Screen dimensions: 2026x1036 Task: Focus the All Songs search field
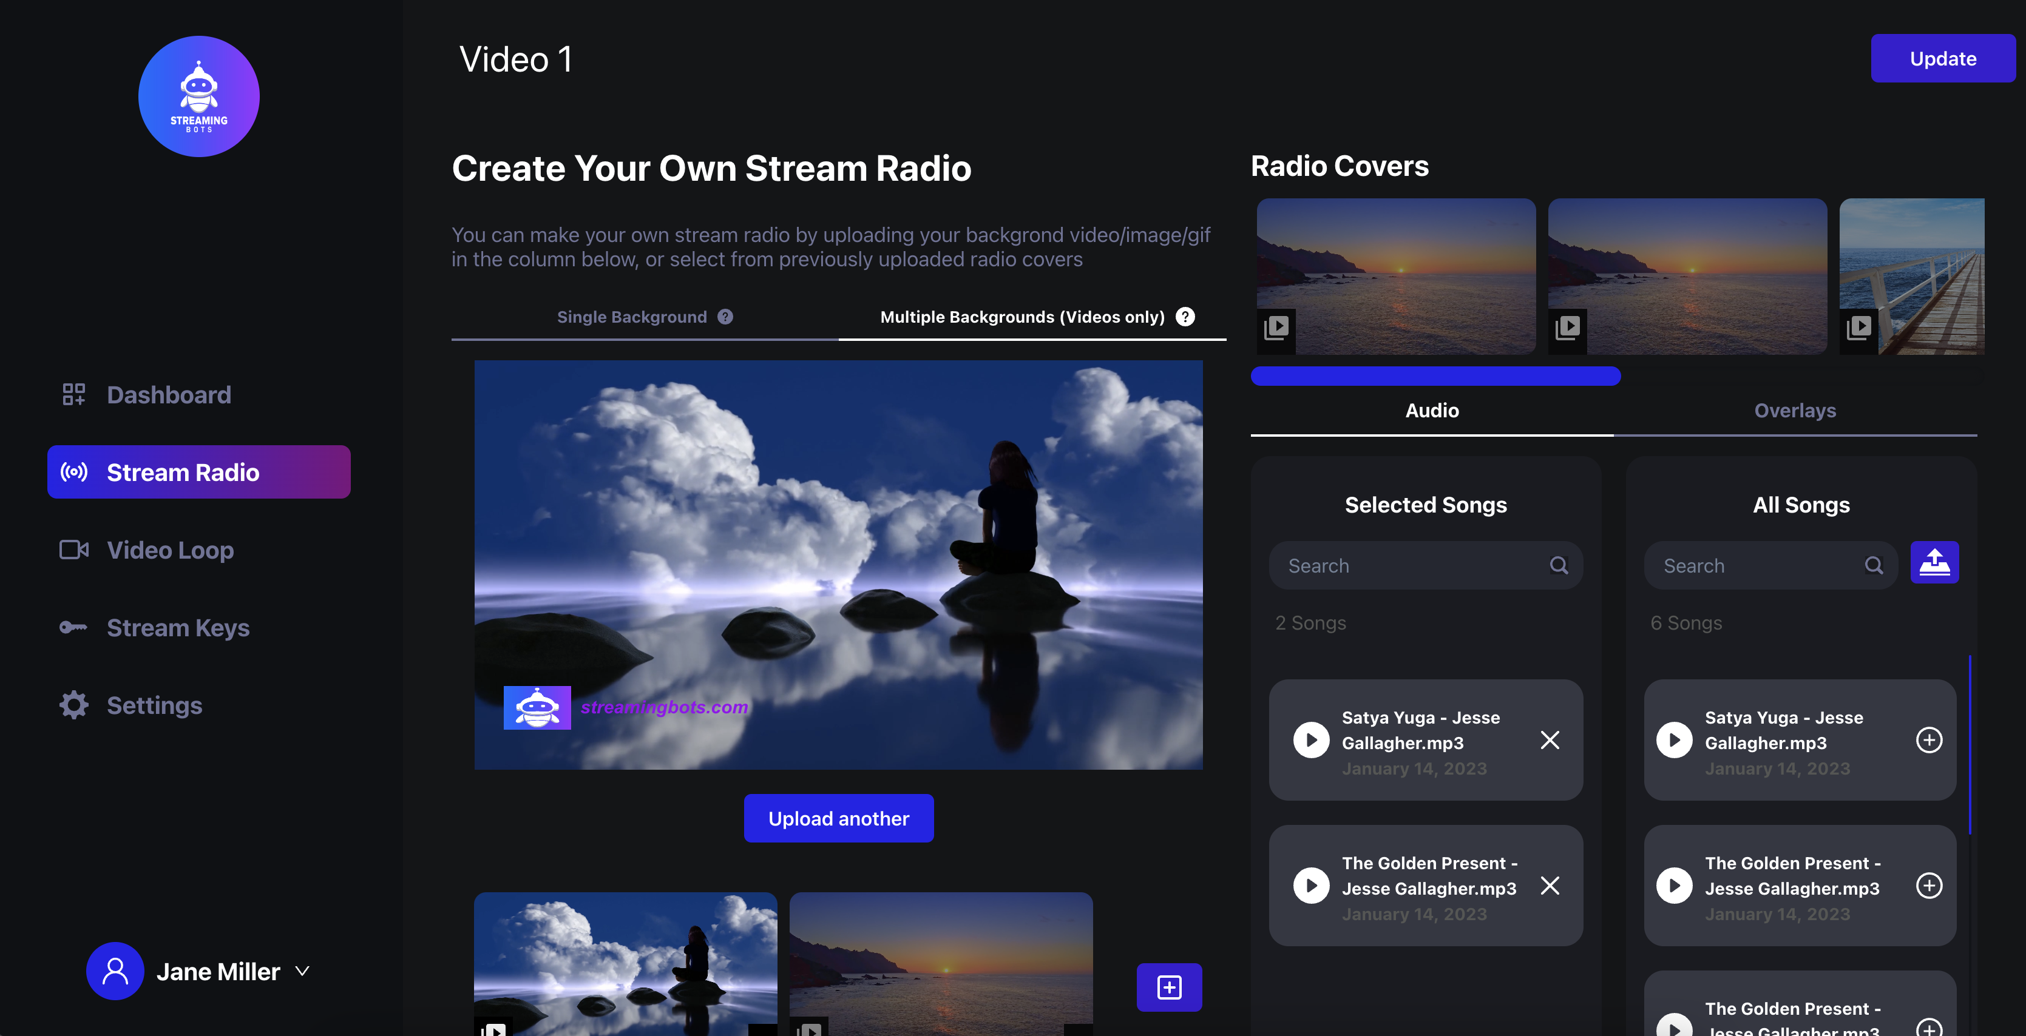click(x=1770, y=565)
